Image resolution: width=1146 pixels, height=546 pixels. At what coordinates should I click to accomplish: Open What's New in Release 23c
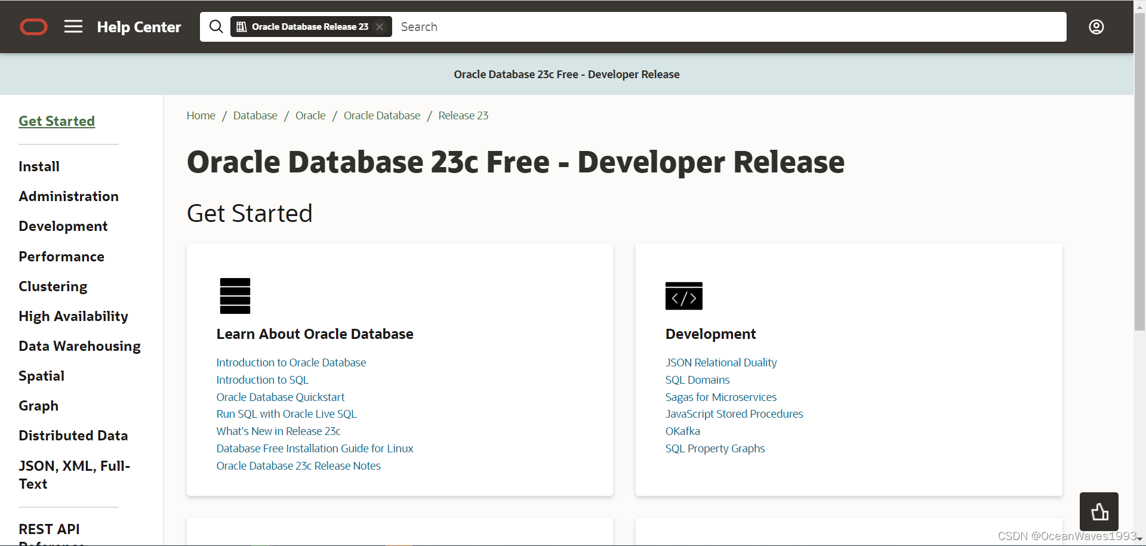point(279,431)
